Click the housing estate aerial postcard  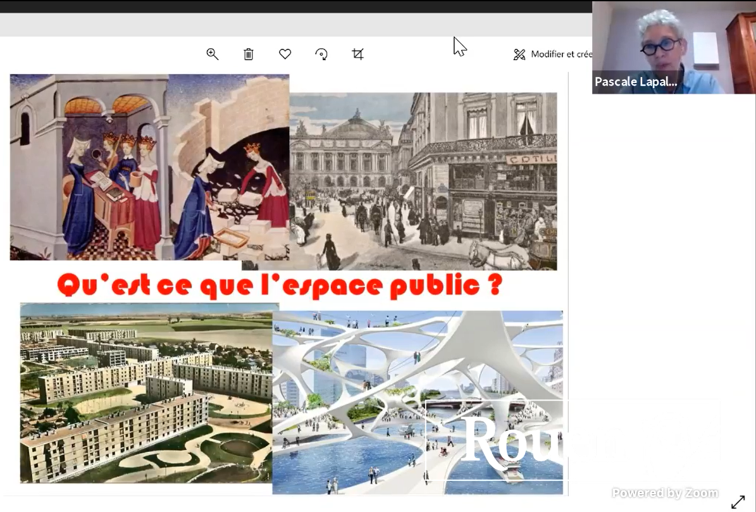[146, 392]
